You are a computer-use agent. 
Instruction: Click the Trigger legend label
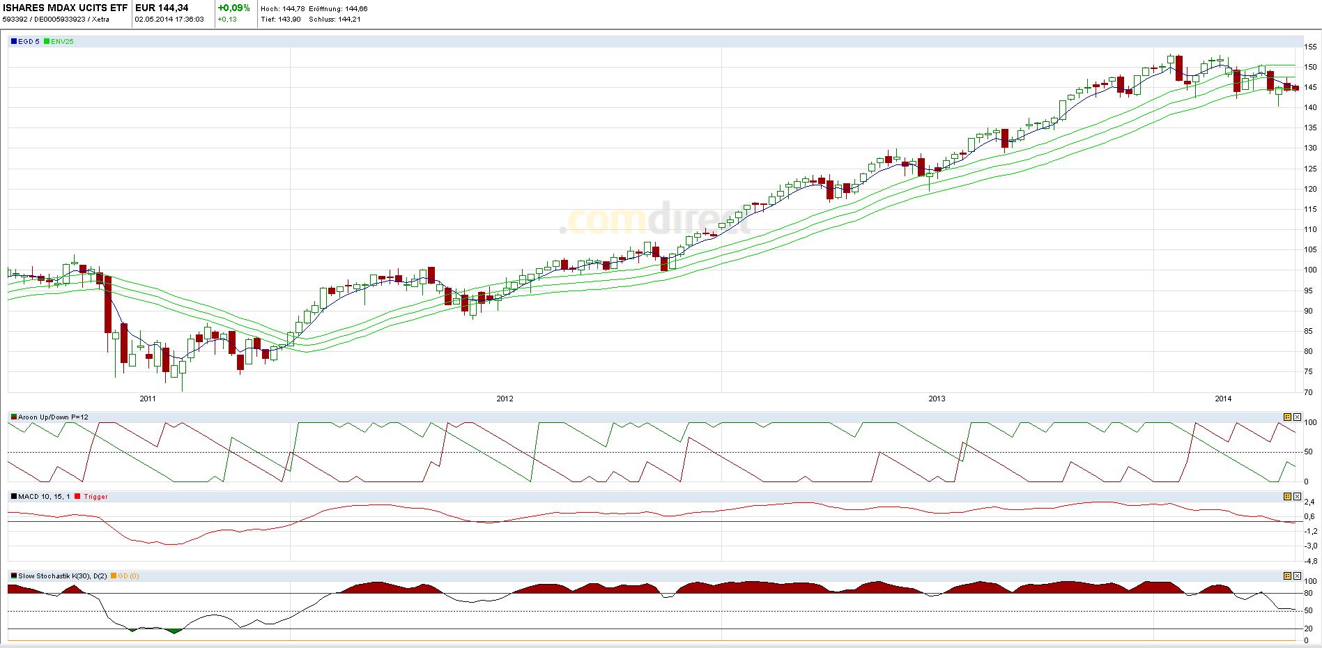(95, 496)
